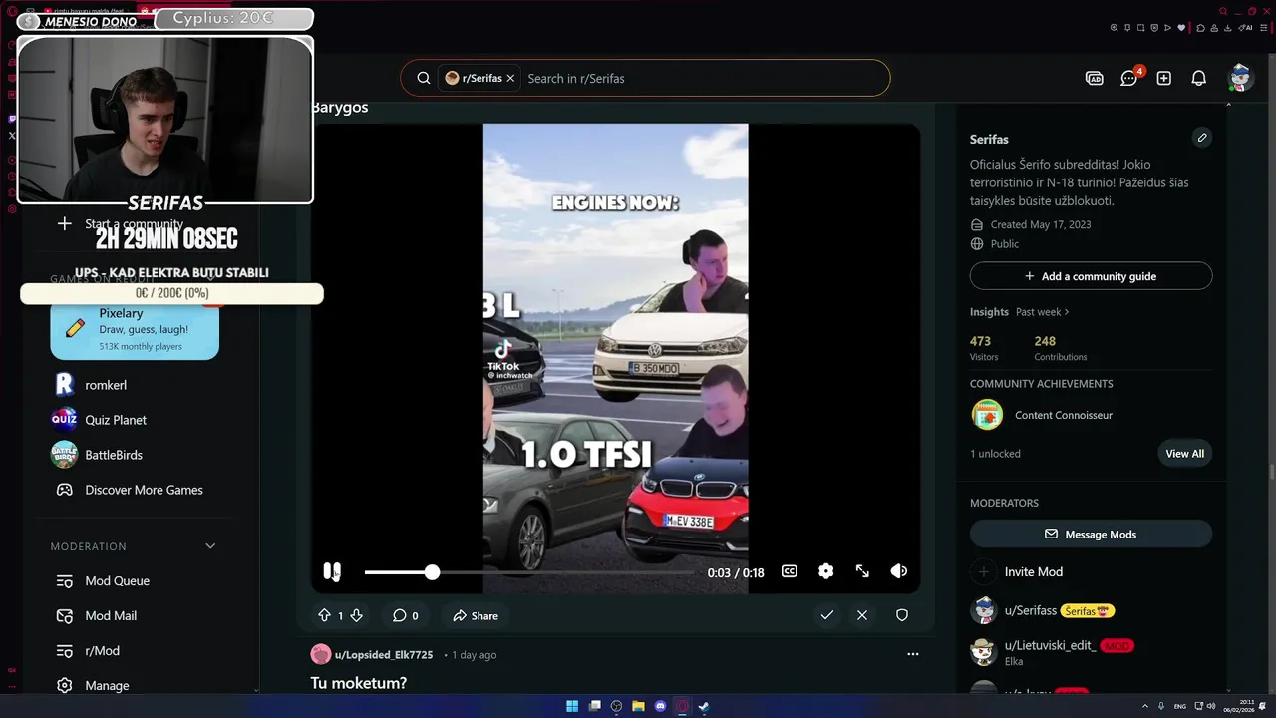Open the post titled Tu moketum?
Viewport: 1276px width, 718px height.
[359, 683]
